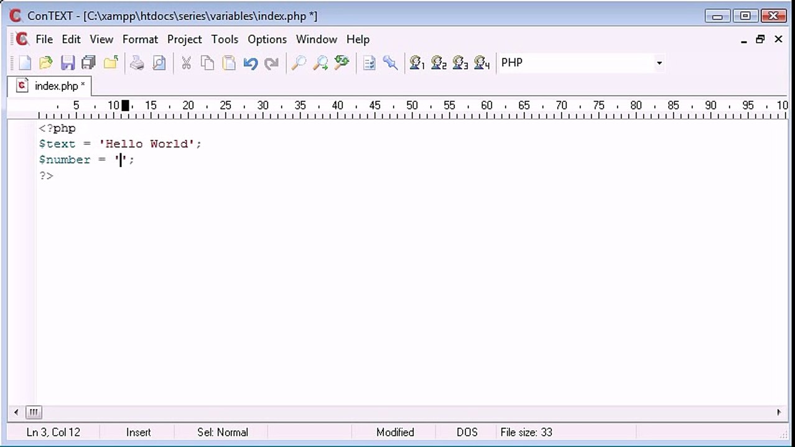Viewport: 795px width, 447px height.
Task: Run user command 1 icon
Action: tap(417, 63)
